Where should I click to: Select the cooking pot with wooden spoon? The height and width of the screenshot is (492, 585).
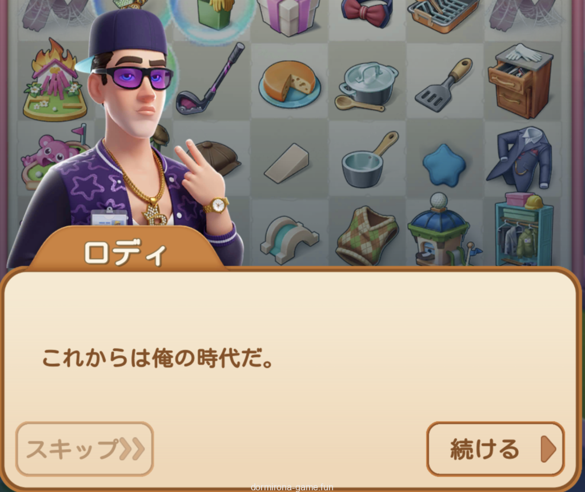[x=367, y=87]
